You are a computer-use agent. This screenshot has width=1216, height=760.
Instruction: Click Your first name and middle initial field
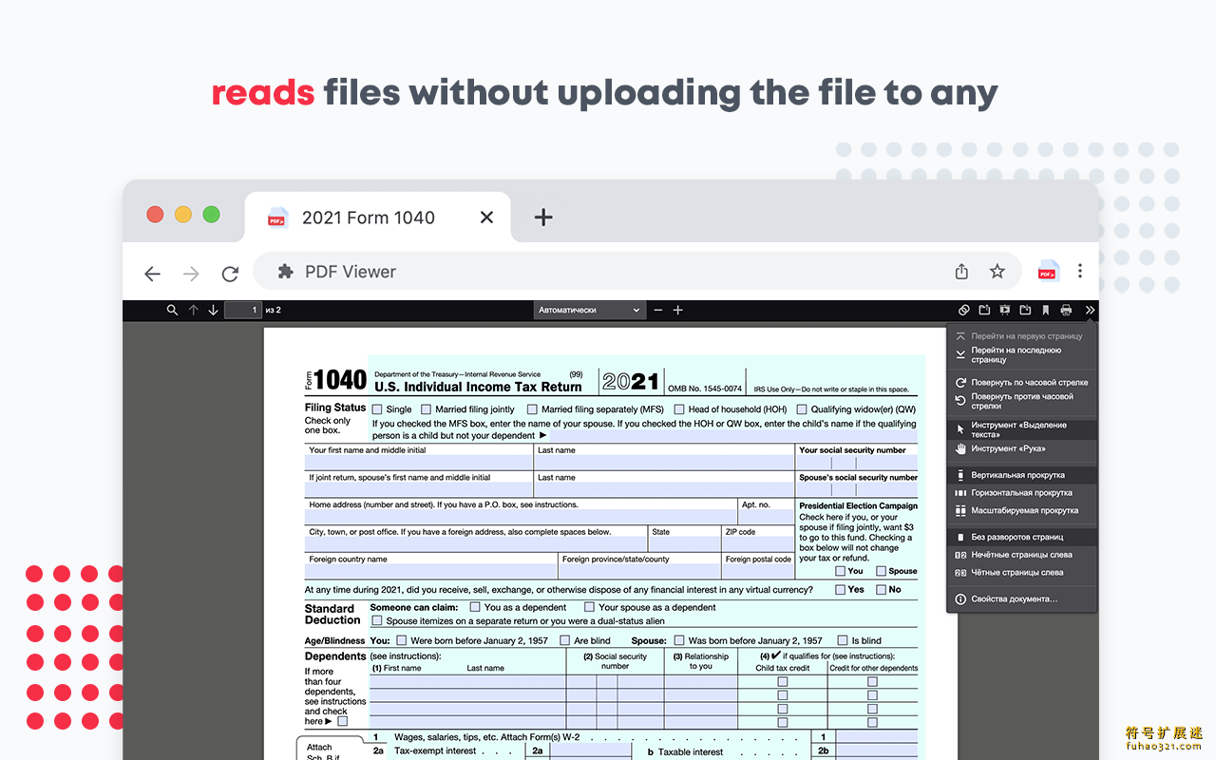(x=419, y=464)
